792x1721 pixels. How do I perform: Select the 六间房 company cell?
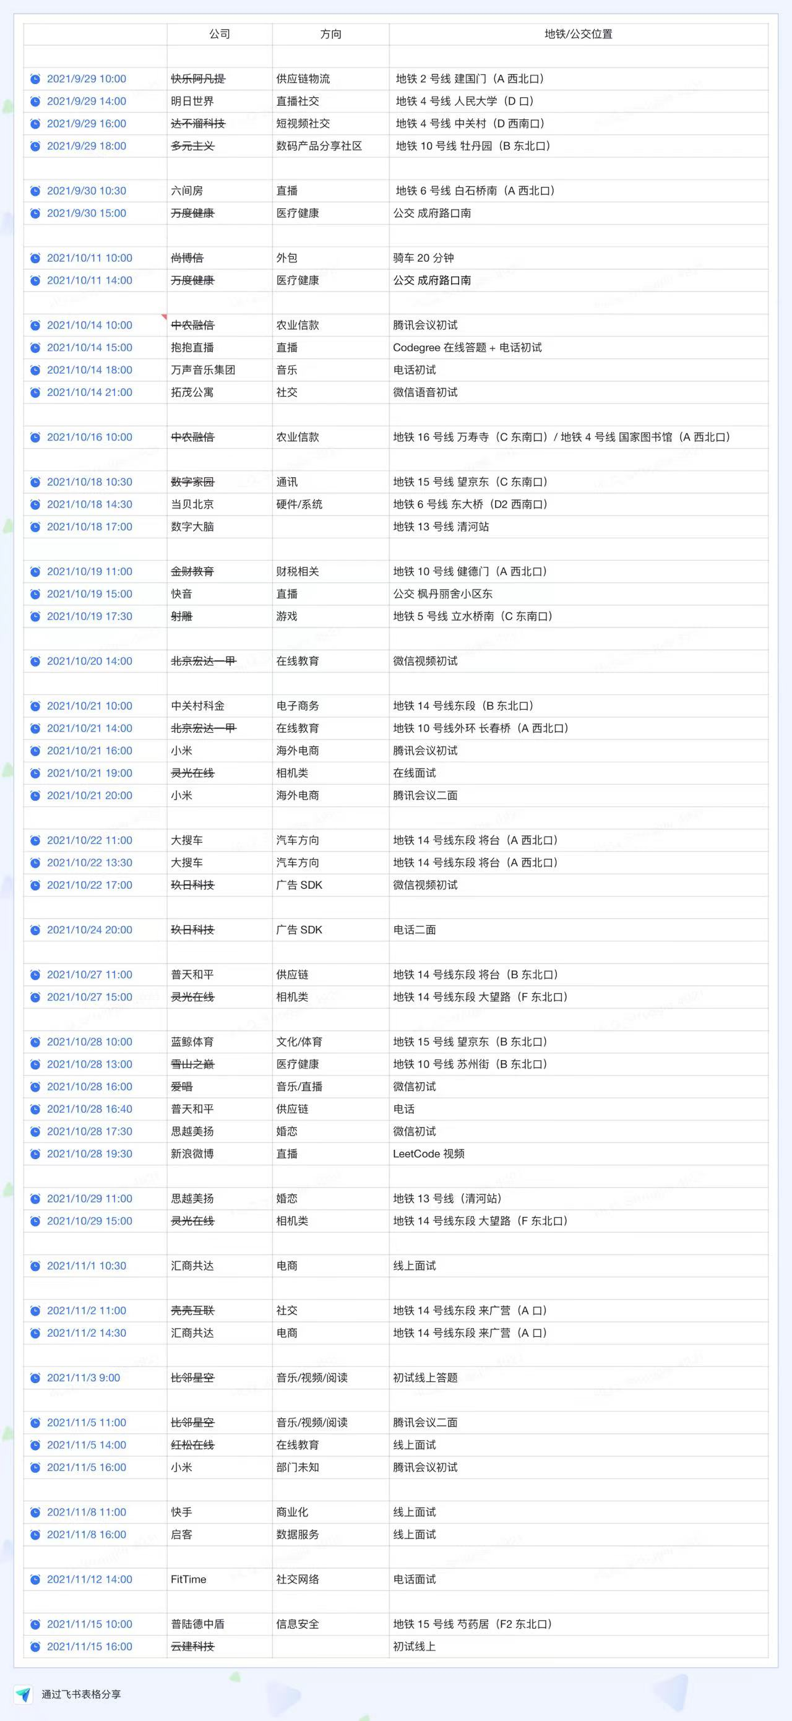pyautogui.click(x=220, y=191)
